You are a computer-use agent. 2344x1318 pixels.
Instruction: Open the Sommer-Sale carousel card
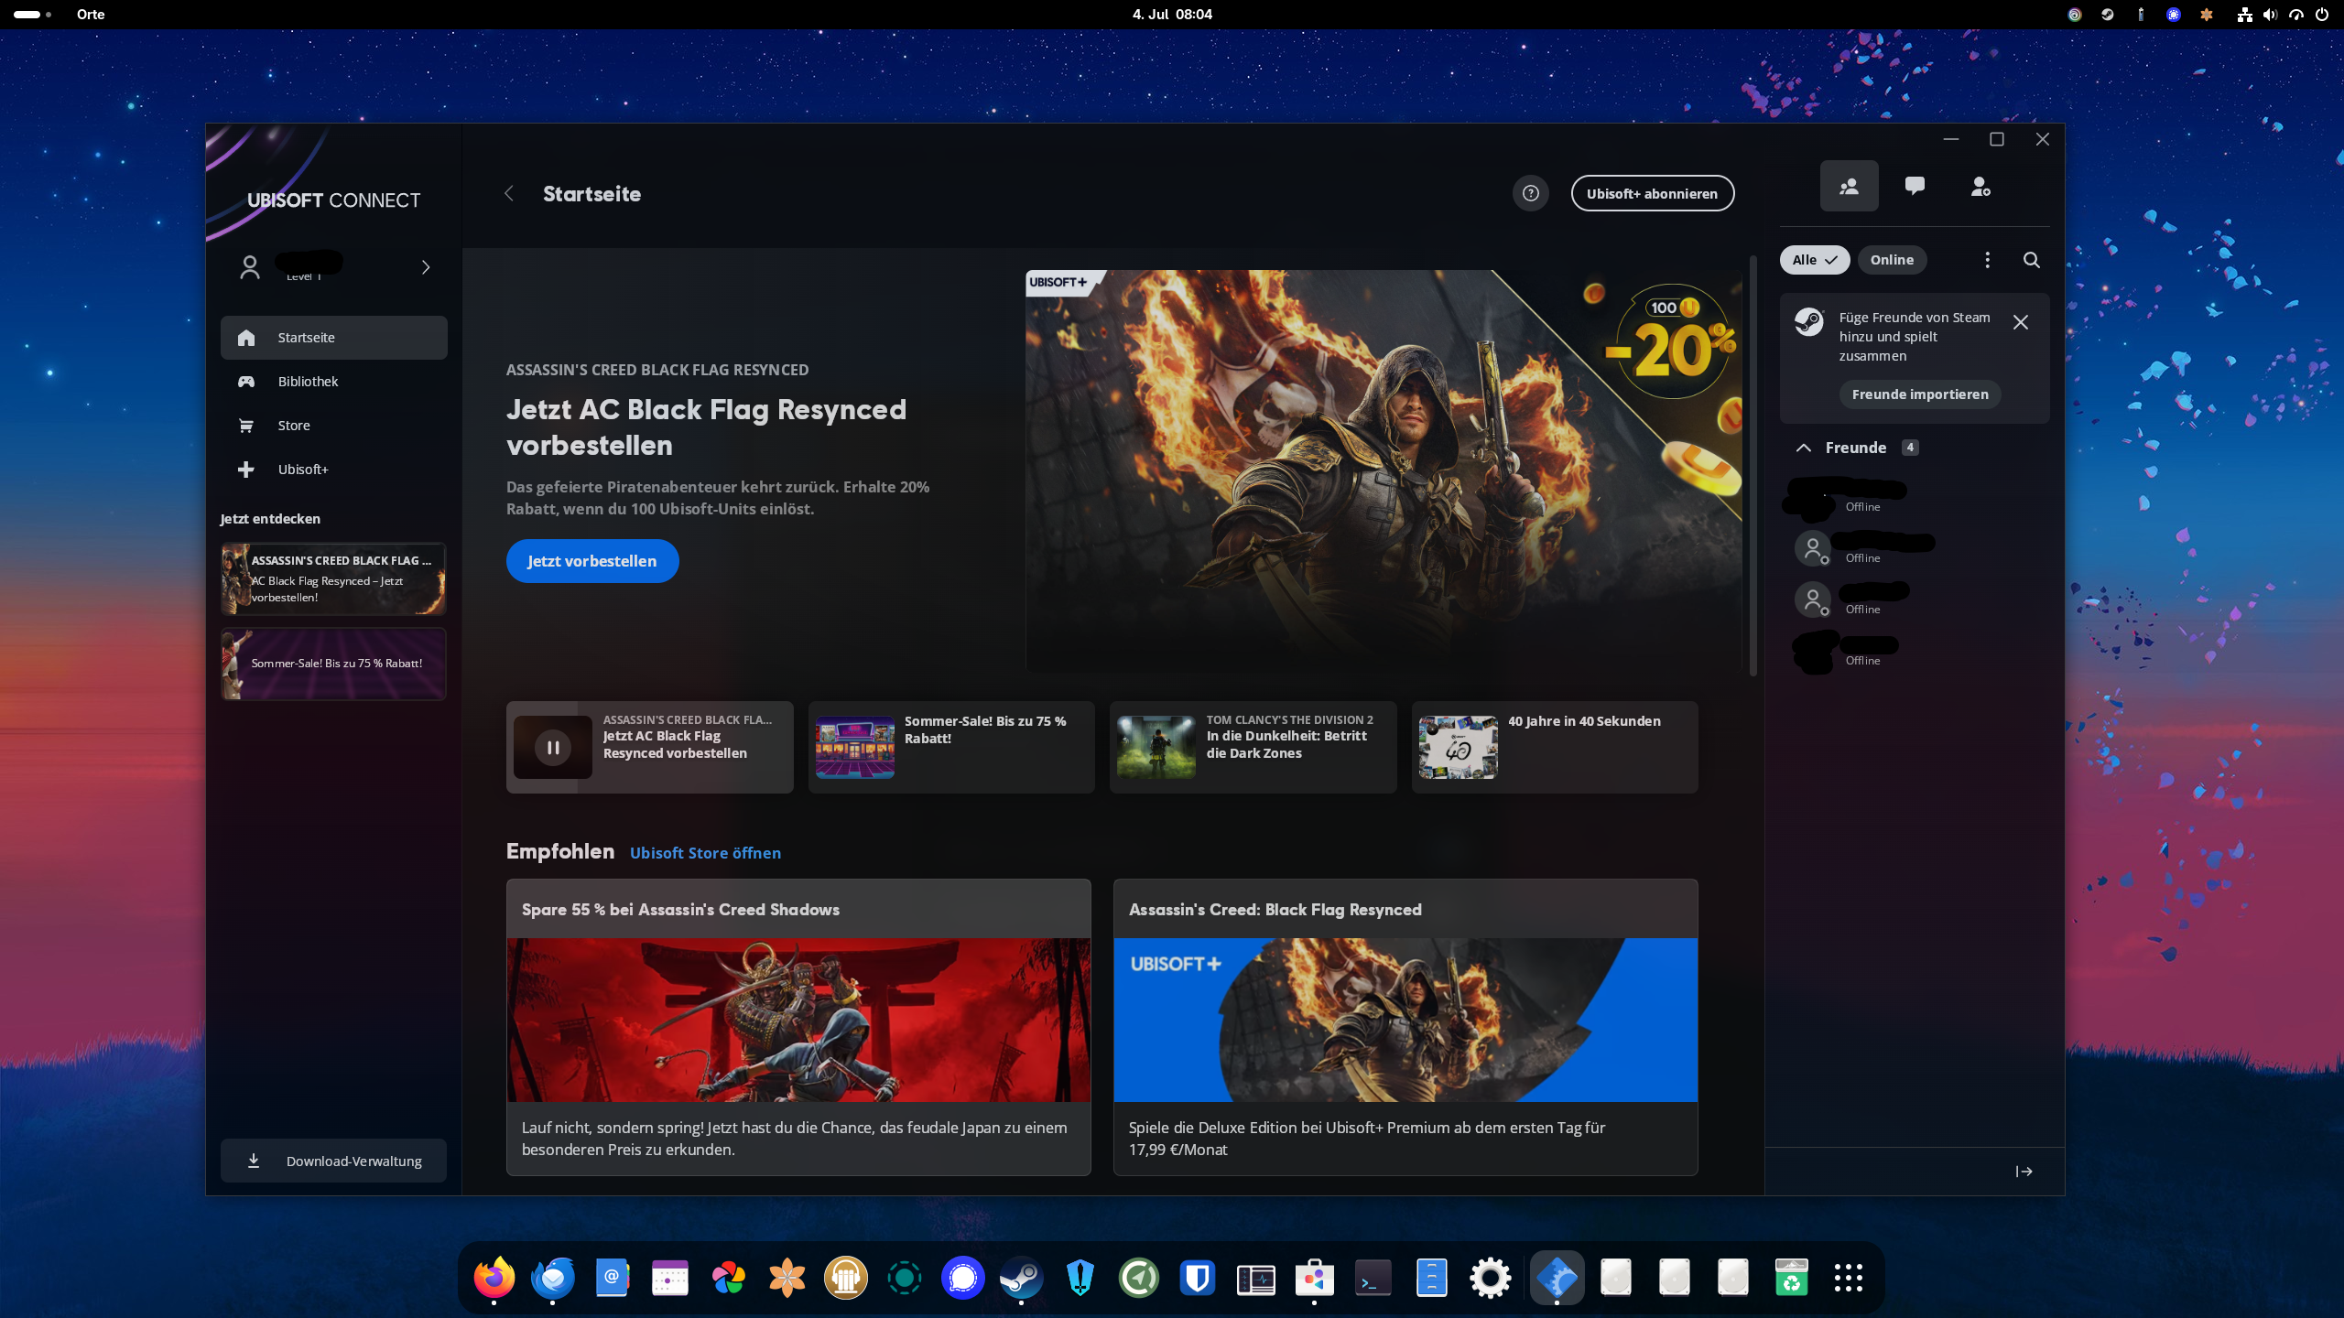(x=951, y=747)
